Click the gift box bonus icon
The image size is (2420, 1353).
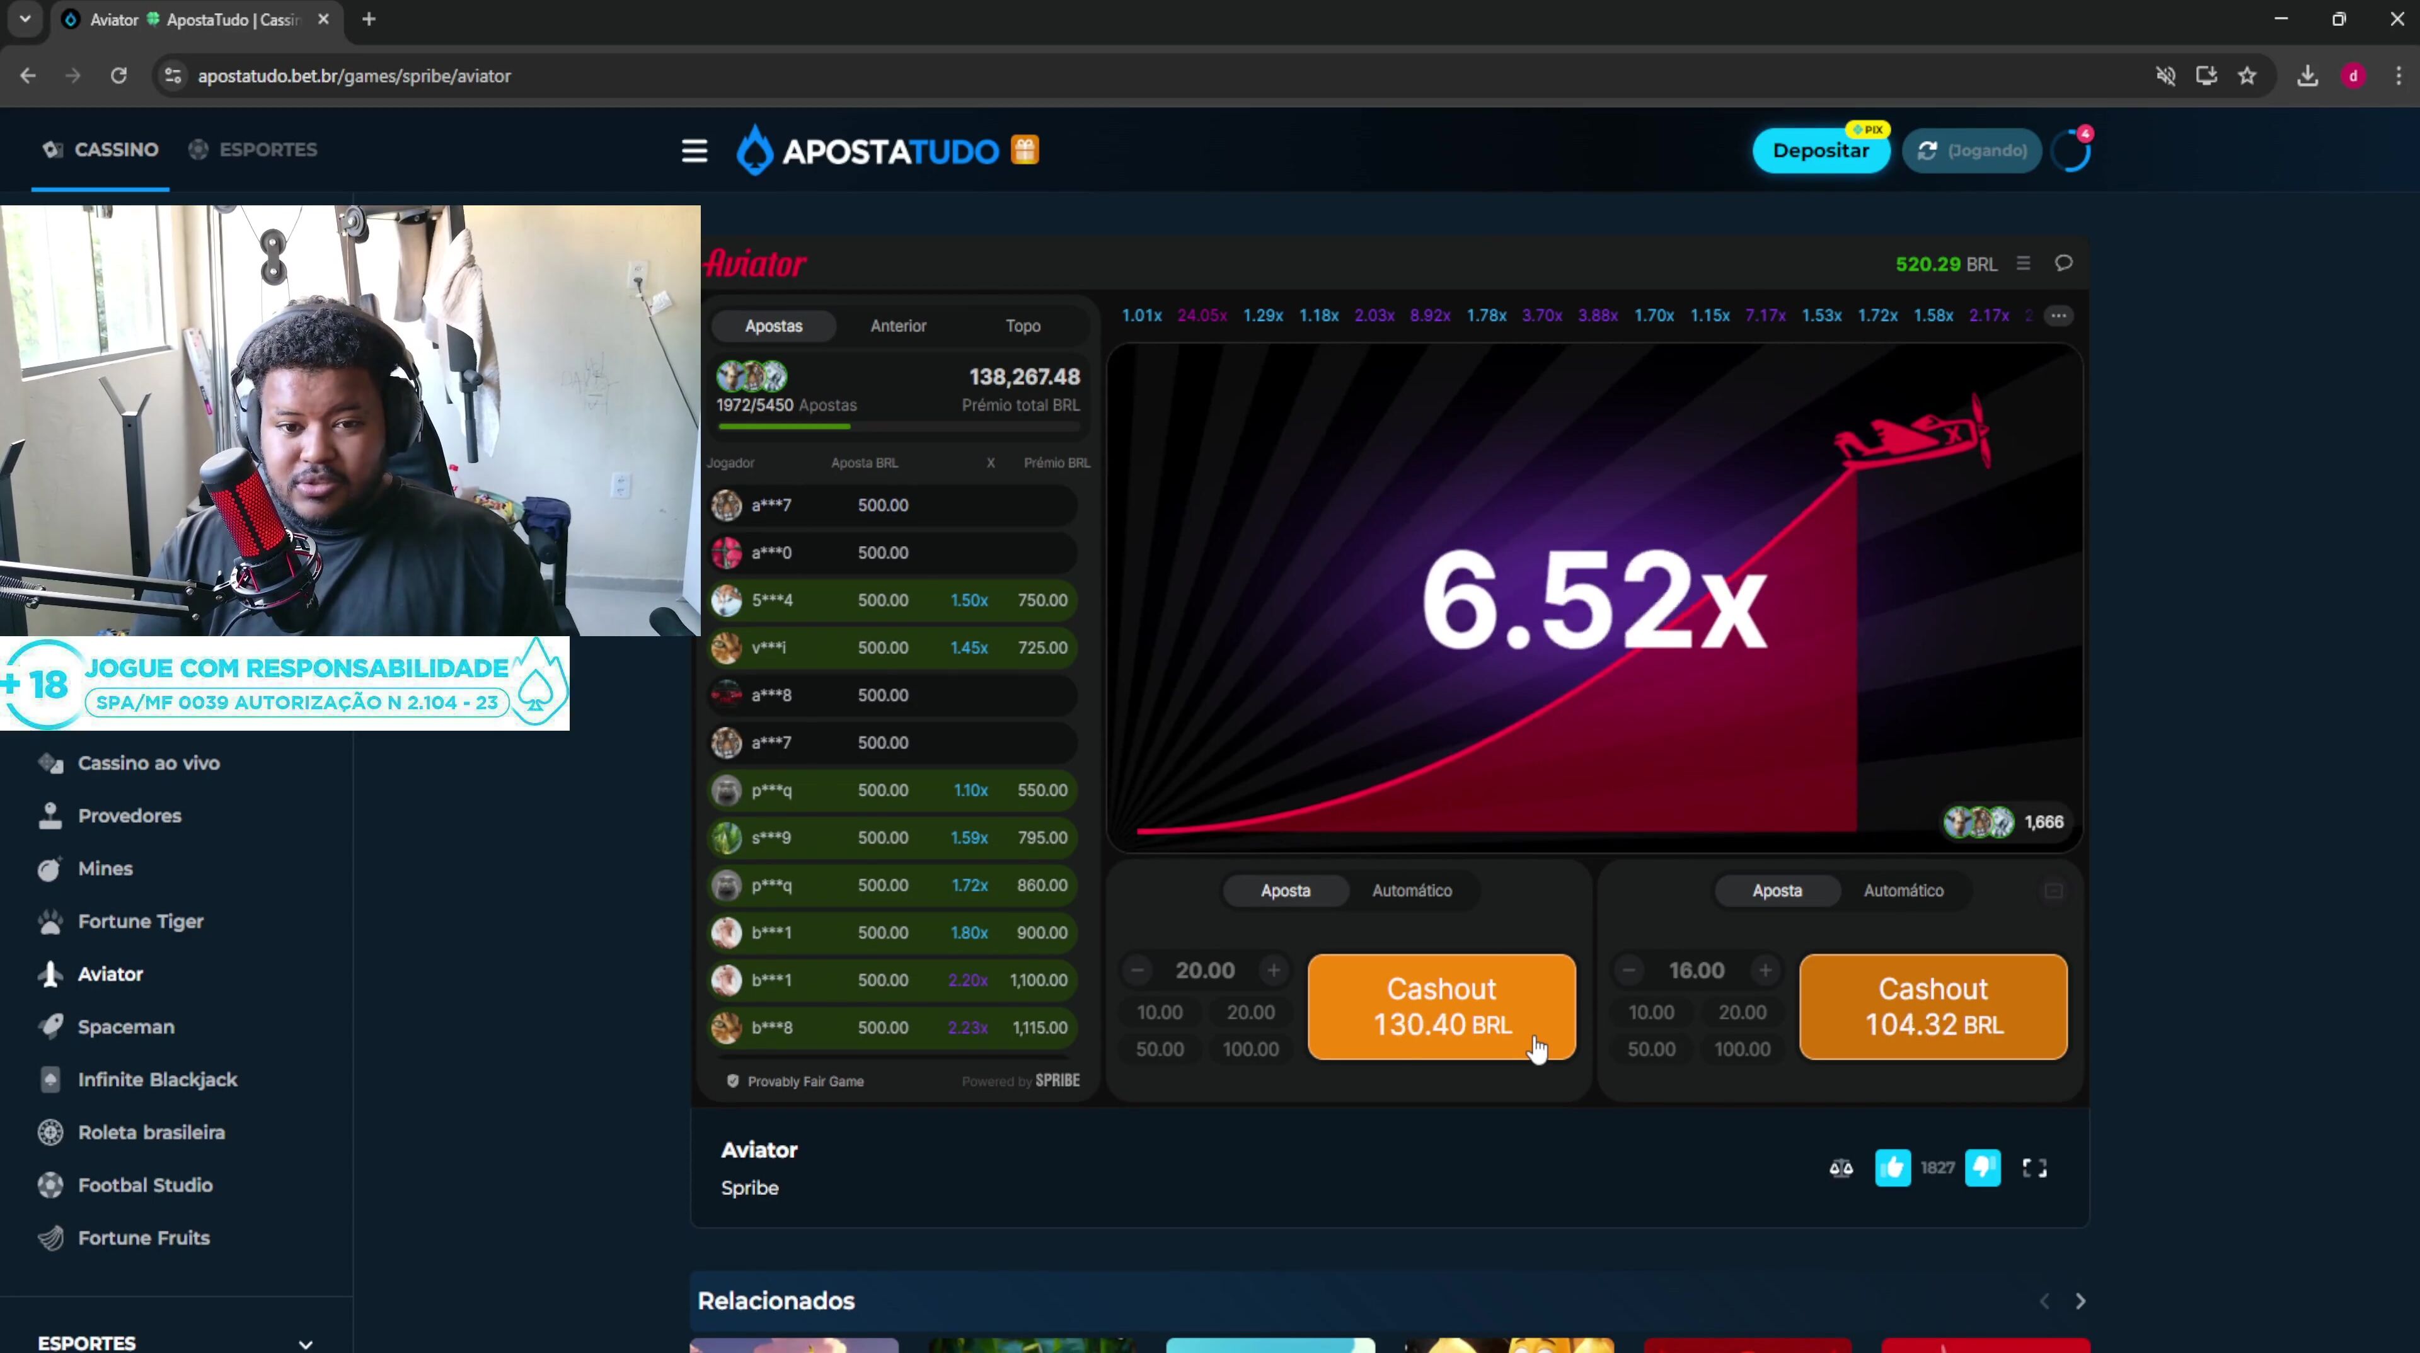(x=1025, y=151)
